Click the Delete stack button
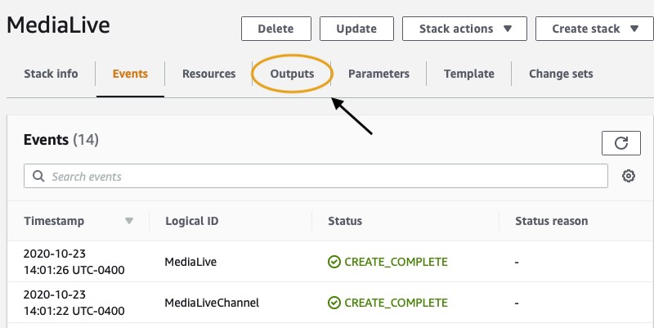Image resolution: width=654 pixels, height=328 pixels. tap(276, 29)
